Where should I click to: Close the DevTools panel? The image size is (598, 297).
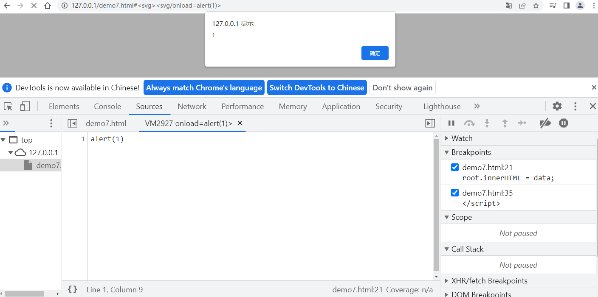tap(593, 106)
